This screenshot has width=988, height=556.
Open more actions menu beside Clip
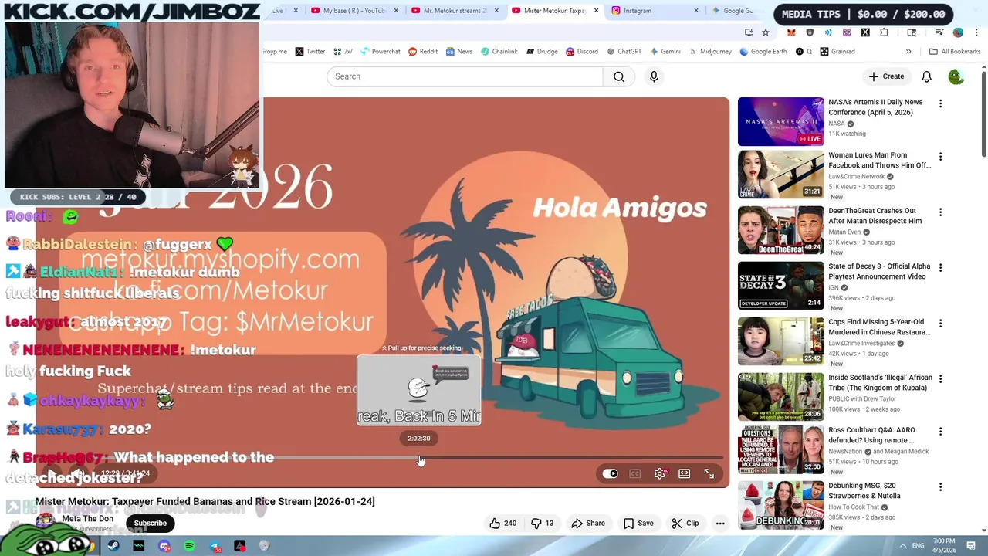pos(720,523)
